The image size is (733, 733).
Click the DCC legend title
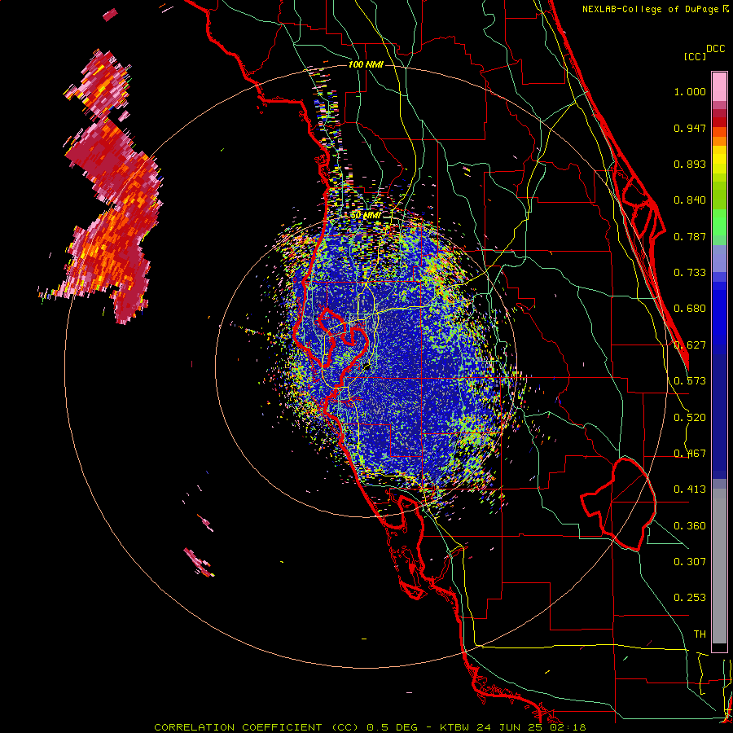tap(715, 49)
